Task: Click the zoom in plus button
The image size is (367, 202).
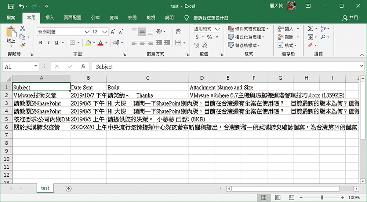Action: [x=343, y=198]
